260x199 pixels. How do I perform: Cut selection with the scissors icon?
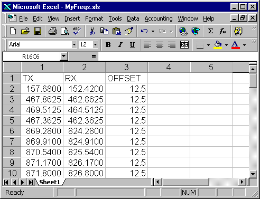(x=92, y=32)
